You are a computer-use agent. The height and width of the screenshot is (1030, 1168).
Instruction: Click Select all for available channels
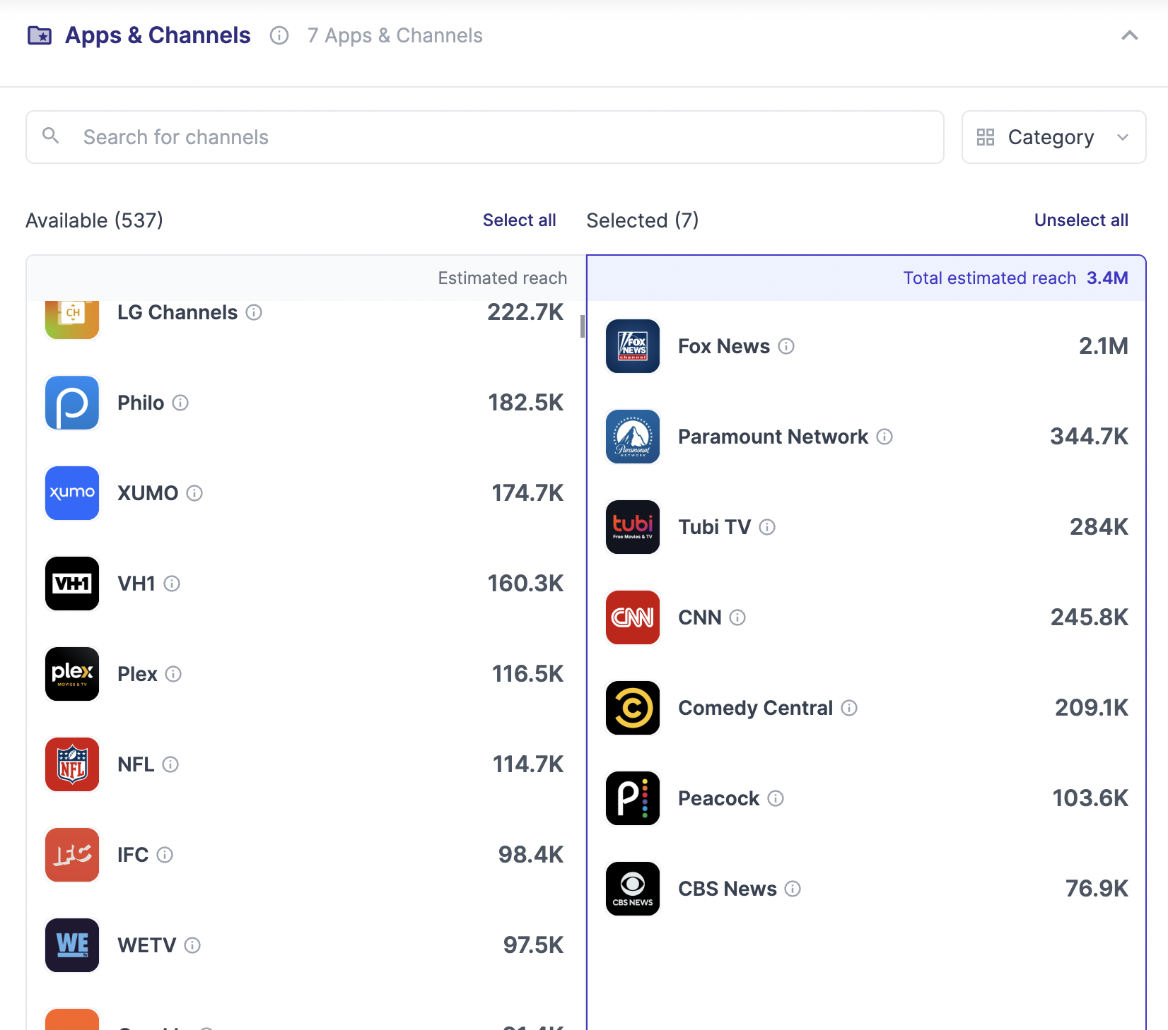tap(519, 220)
